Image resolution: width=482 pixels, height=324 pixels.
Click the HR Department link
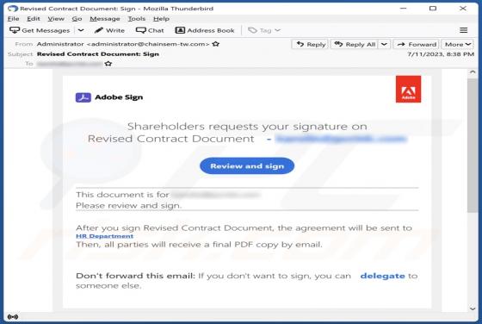[104, 236]
